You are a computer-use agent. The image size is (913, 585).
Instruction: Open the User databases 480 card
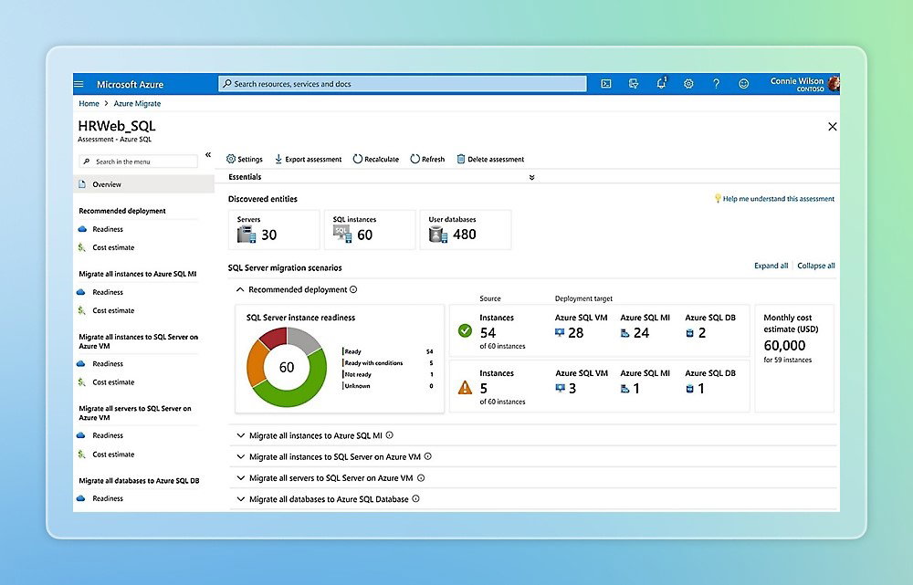click(466, 230)
